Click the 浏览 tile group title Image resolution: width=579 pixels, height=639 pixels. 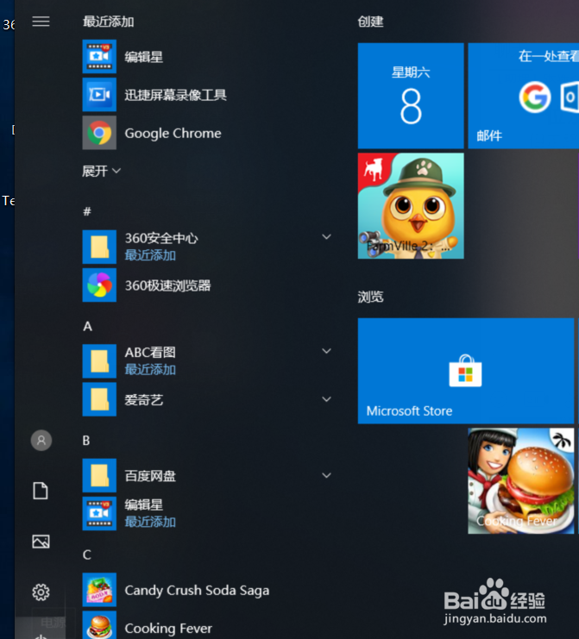pyautogui.click(x=370, y=297)
